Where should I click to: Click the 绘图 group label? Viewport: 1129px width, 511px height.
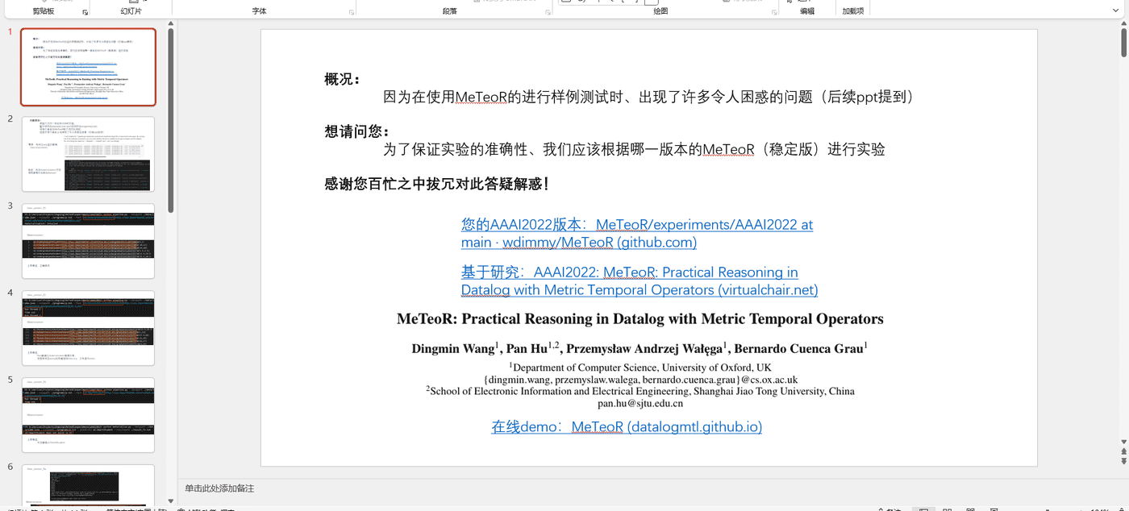660,11
